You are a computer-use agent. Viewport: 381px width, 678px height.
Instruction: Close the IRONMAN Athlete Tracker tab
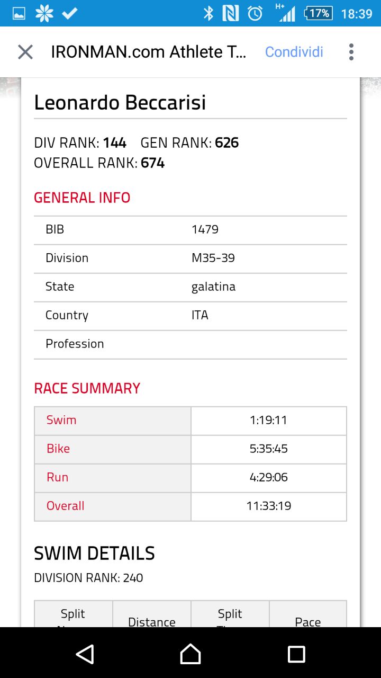(25, 52)
